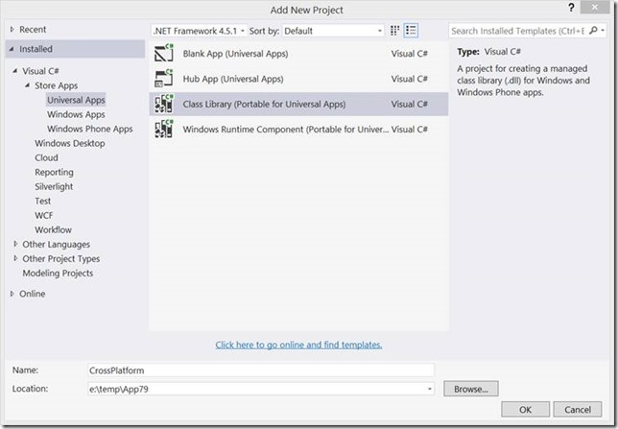This screenshot has height=429, width=618.
Task: Select Blank App (Universal Apps) template
Action: pos(298,53)
